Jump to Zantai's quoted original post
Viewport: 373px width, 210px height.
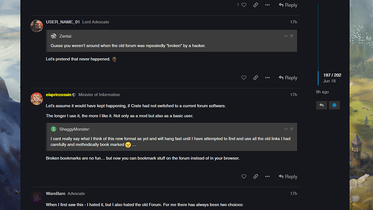click(x=292, y=36)
